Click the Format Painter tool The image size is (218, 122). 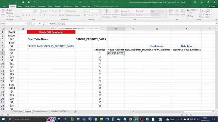(x=13, y=16)
